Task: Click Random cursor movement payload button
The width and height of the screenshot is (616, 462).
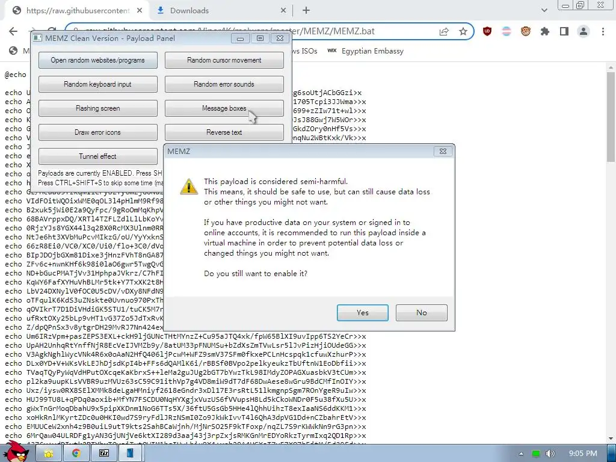Action: pos(224,60)
